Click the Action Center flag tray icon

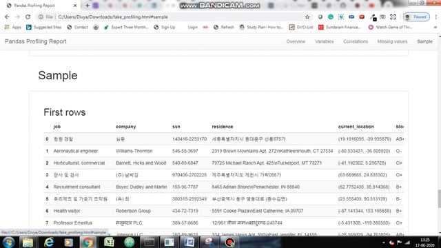pos(399,242)
